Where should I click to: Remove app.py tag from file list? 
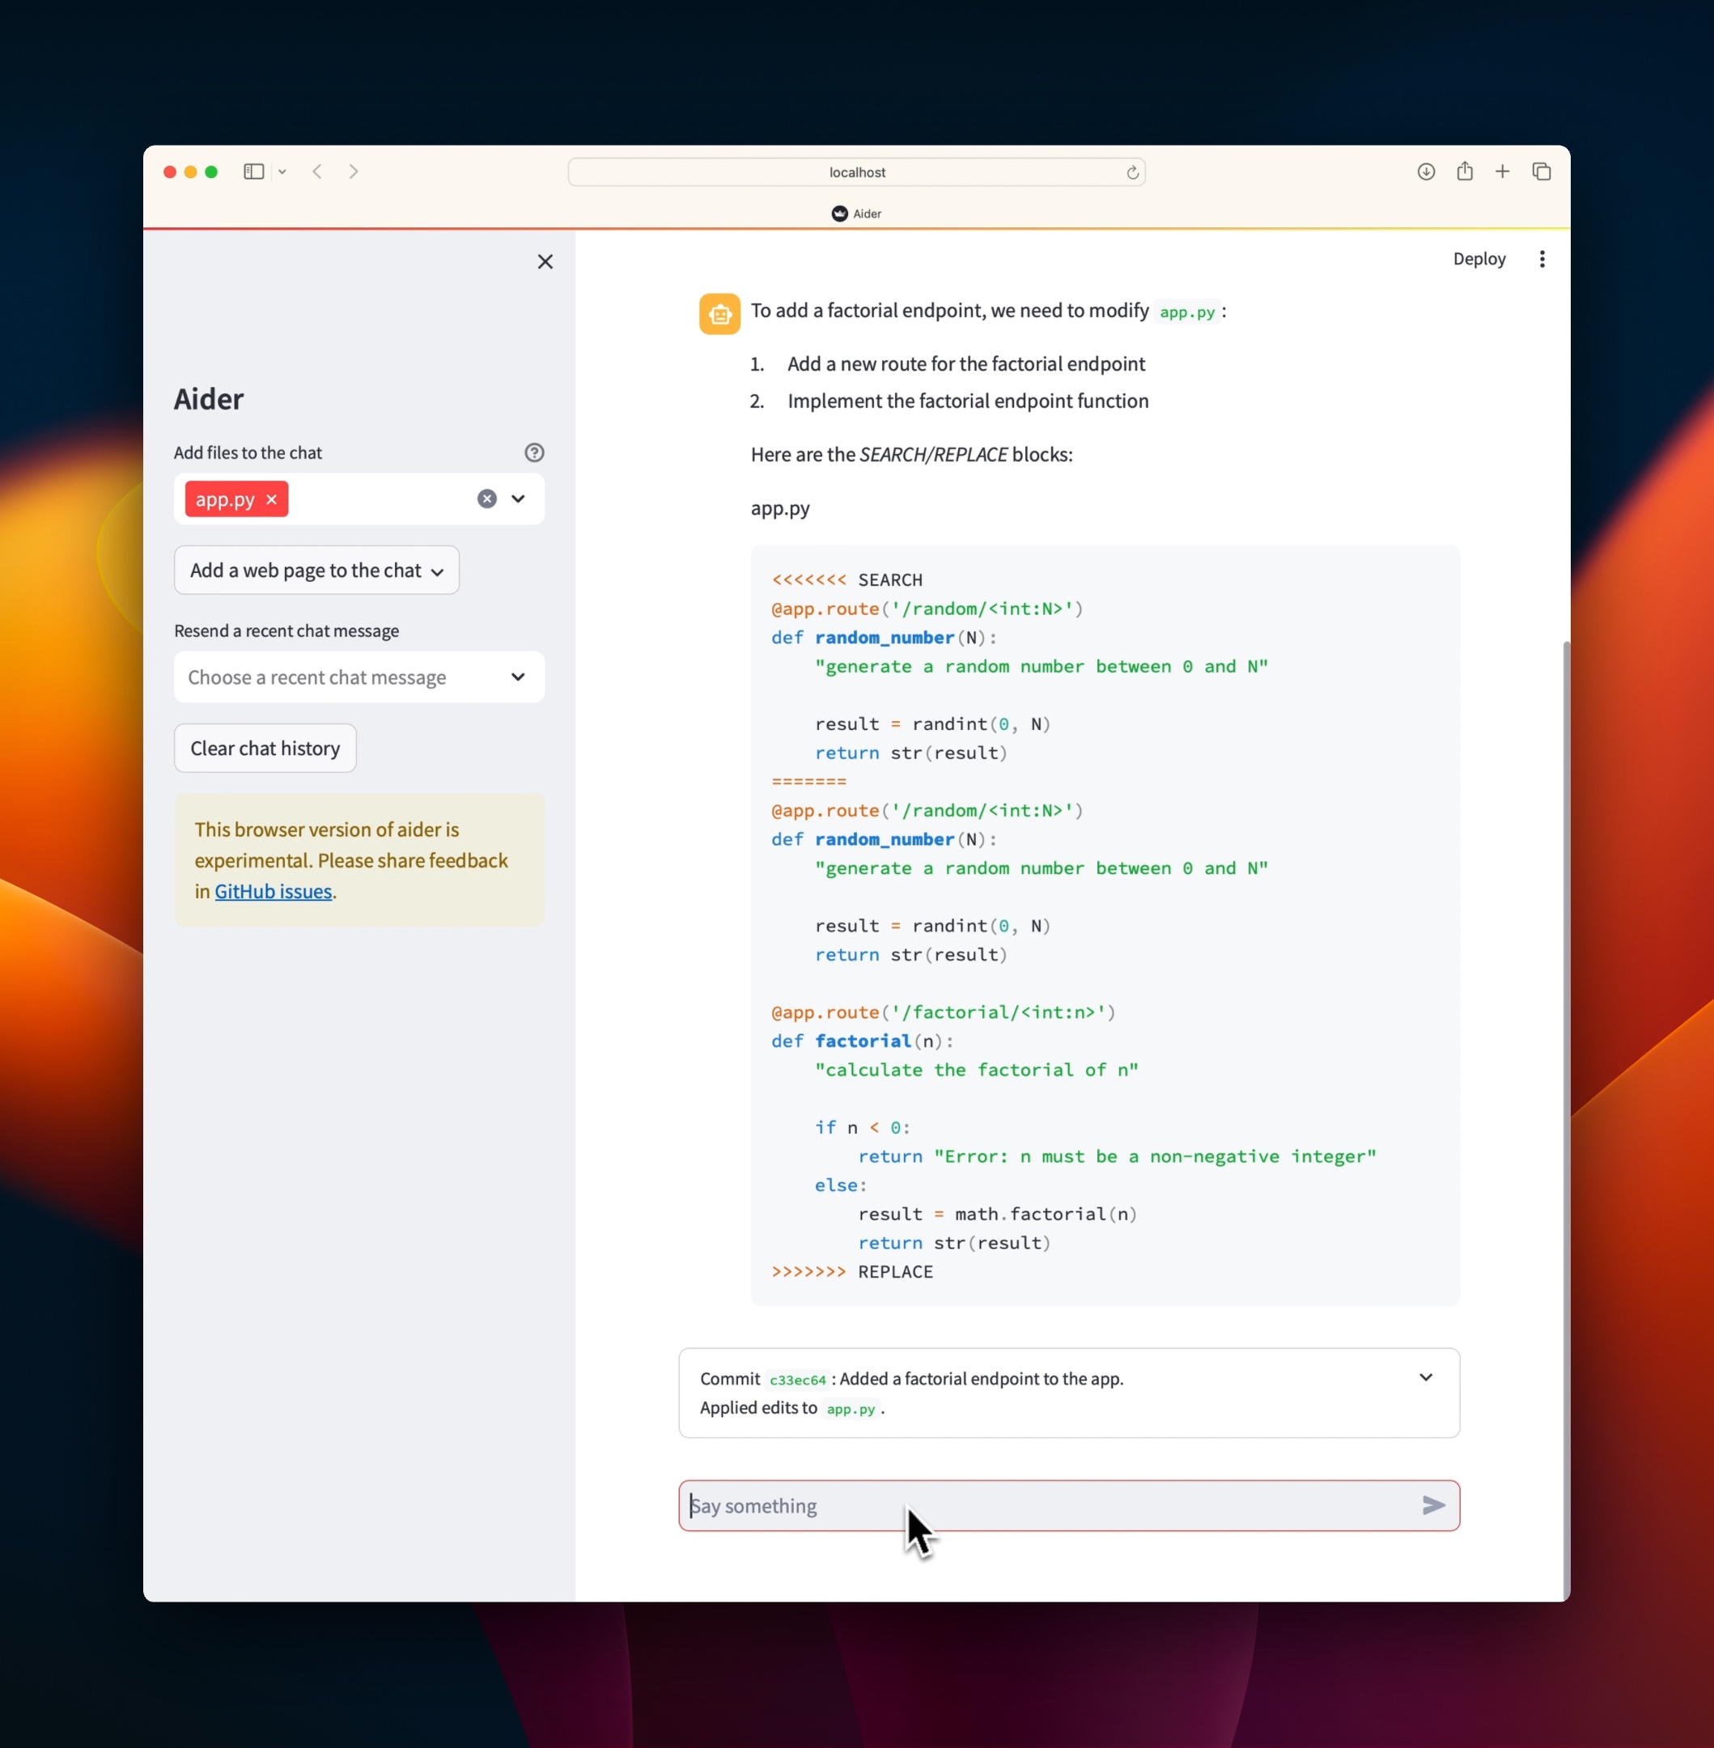(271, 499)
